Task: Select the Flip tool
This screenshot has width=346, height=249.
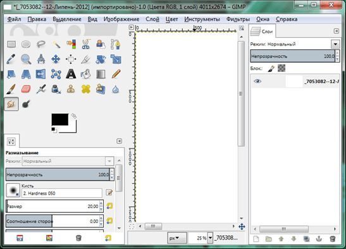Action: pyautogui.click(x=41, y=74)
